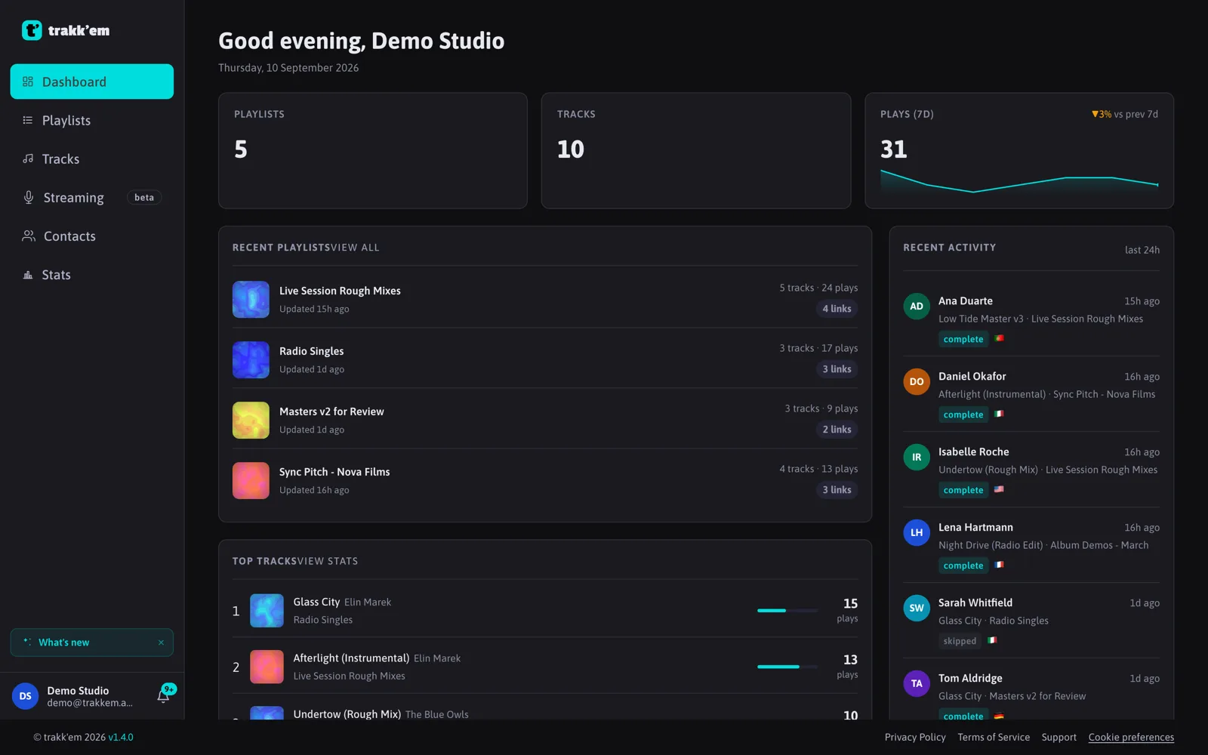Open Sync Pitch - Nova Films cover
The height and width of the screenshot is (755, 1208).
pyautogui.click(x=251, y=480)
